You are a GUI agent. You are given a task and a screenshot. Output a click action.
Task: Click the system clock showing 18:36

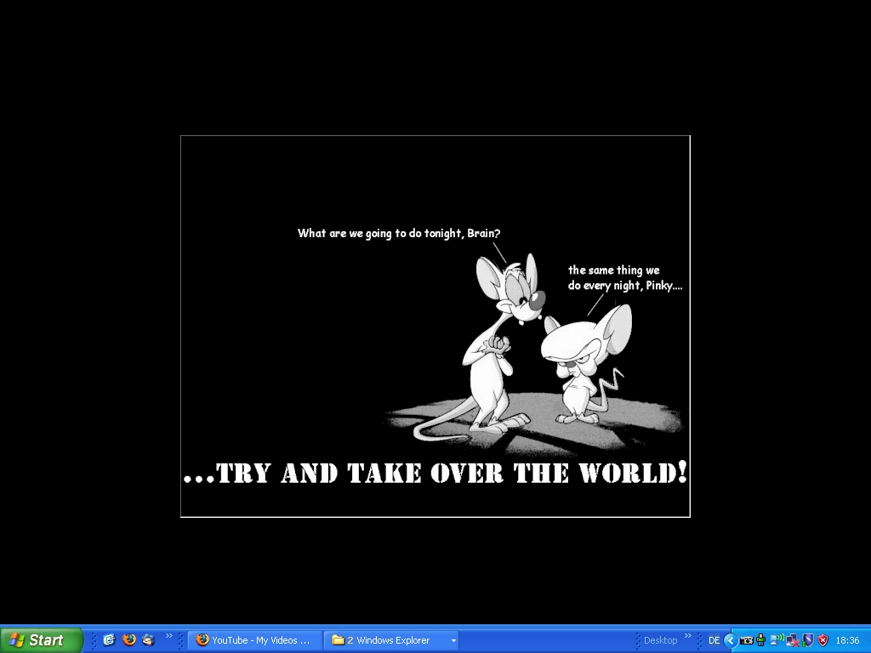(847, 640)
